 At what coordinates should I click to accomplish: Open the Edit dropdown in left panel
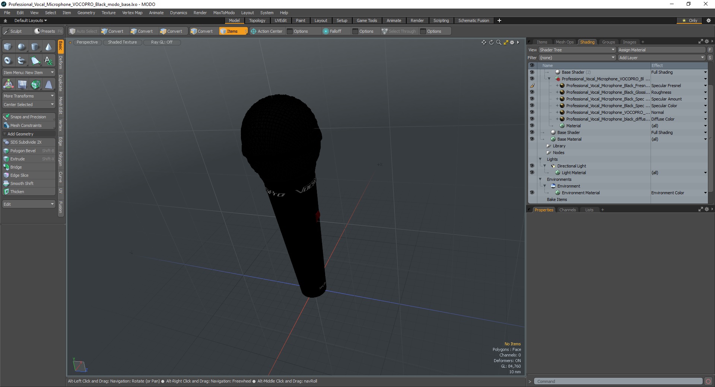[x=29, y=204]
